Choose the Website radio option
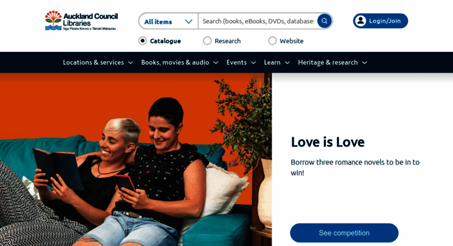This screenshot has width=453, height=246. [272, 41]
